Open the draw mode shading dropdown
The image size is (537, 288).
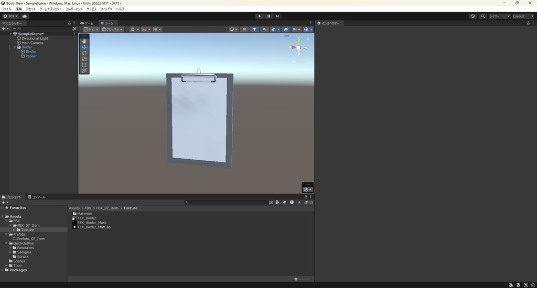point(233,29)
